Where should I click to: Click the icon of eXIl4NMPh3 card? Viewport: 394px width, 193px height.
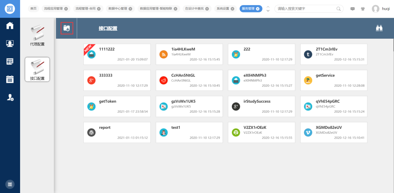pyautogui.click(x=236, y=81)
